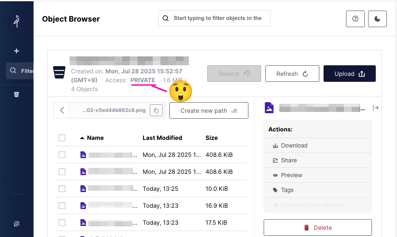Check the first 408.6 KiB row checkbox
This screenshot has height=237, width=397.
pos(62,155)
